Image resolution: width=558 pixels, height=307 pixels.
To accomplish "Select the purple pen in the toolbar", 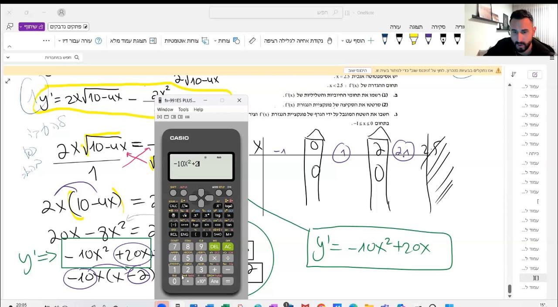I will 428,40.
